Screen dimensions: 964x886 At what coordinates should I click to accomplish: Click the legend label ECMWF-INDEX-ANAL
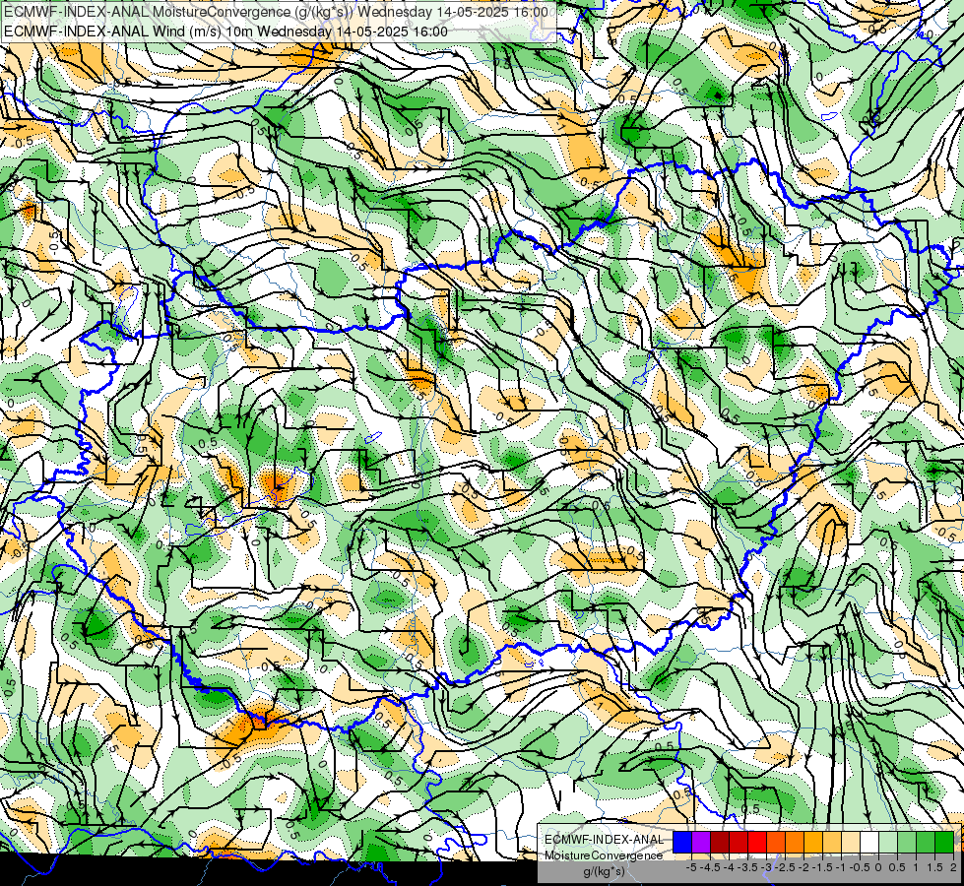605,840
